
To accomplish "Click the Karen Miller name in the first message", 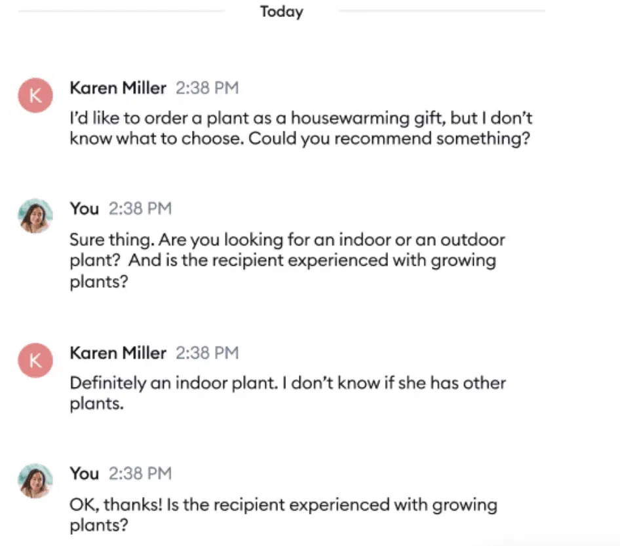I will [117, 88].
